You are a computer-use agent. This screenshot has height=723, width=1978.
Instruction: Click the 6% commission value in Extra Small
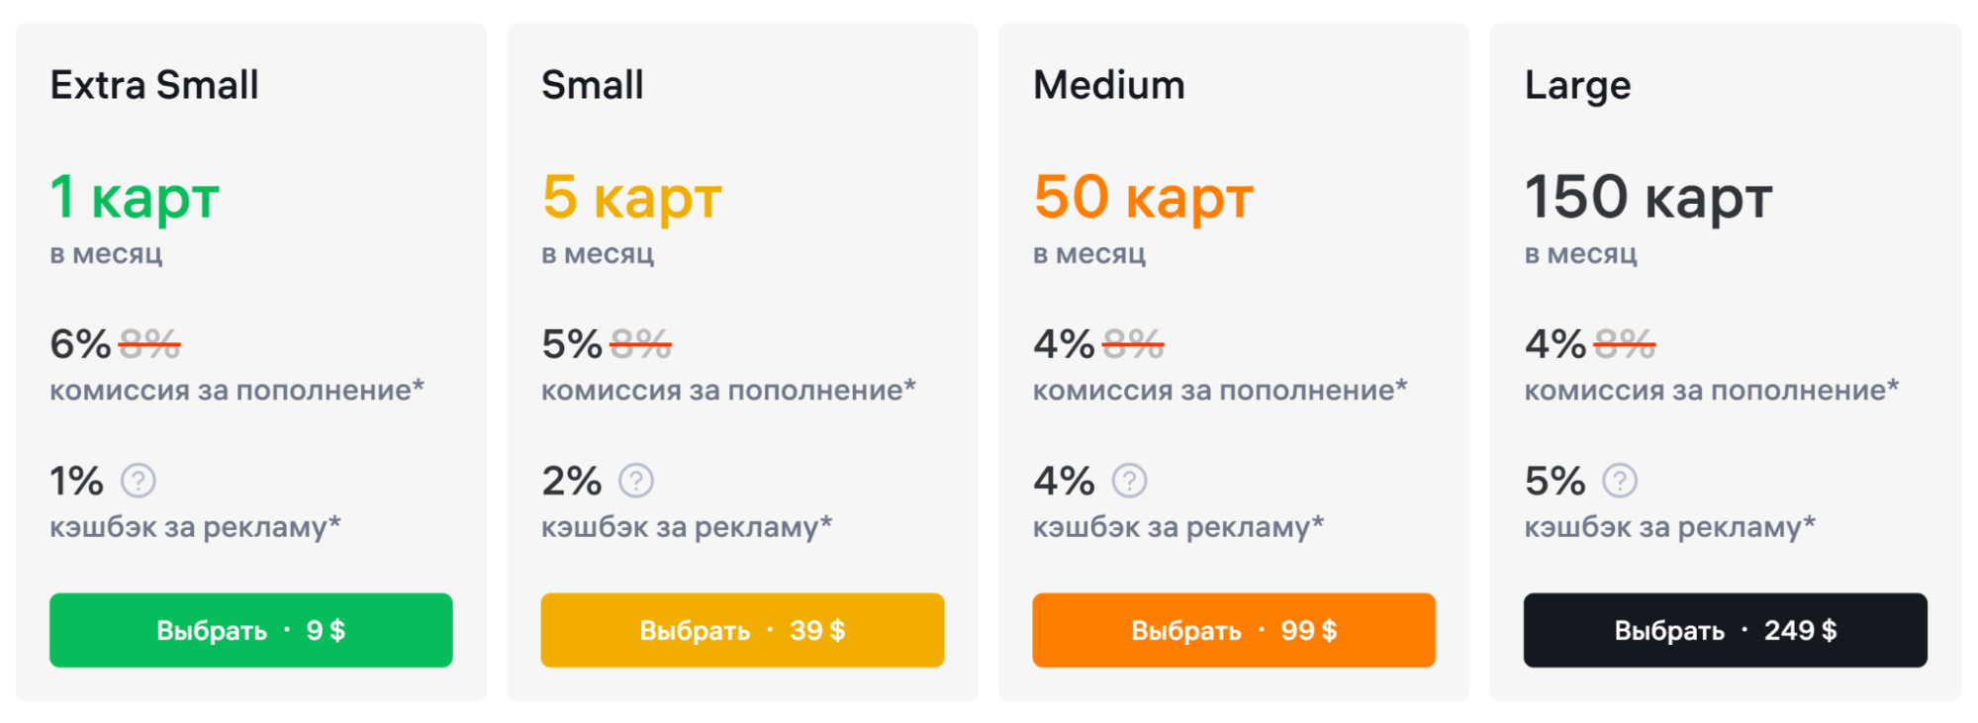(x=80, y=344)
